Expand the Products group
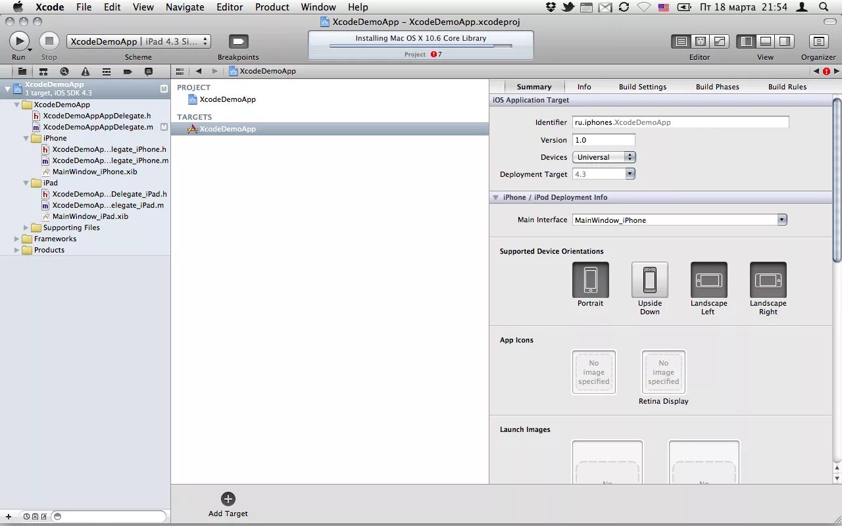This screenshot has height=526, width=842. pos(17,250)
